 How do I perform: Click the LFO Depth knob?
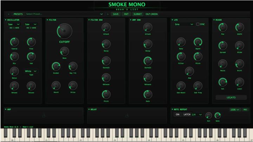[x=198, y=42]
